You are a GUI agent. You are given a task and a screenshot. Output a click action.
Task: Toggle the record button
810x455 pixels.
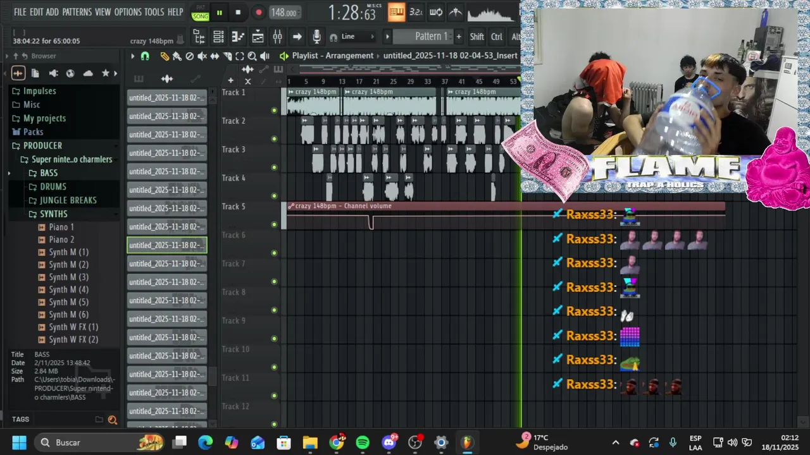click(x=258, y=13)
